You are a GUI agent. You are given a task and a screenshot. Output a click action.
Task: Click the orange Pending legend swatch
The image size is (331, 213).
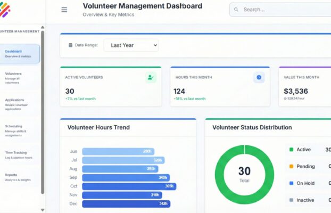[291, 166]
